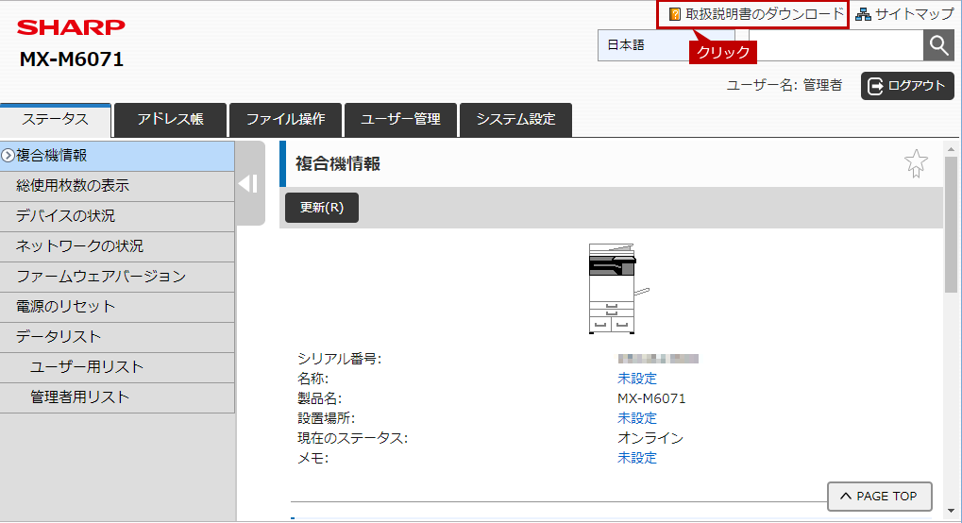Switch to the ステータス tab
962x523 pixels.
point(55,120)
